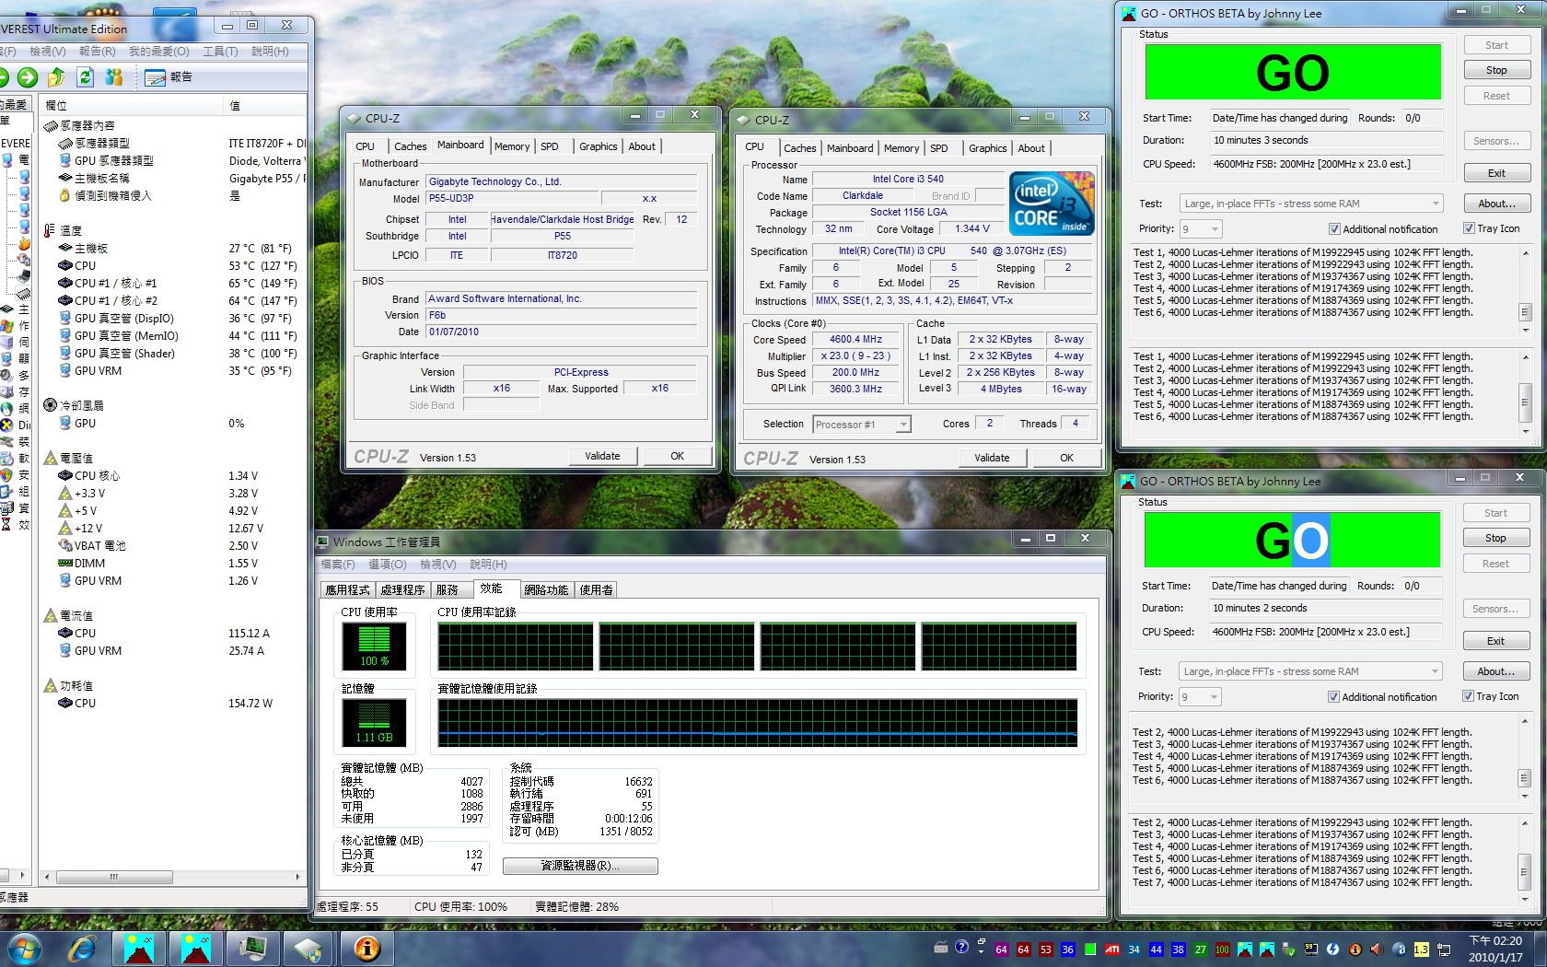This screenshot has height=967, width=1547.
Task: Click the keyboard tray icon
Action: pyautogui.click(x=940, y=948)
